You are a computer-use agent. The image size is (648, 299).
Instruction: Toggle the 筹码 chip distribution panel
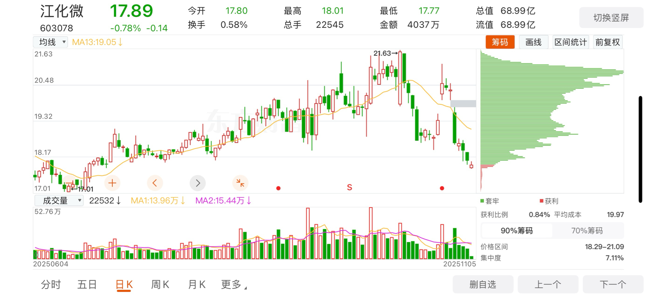pyautogui.click(x=500, y=42)
